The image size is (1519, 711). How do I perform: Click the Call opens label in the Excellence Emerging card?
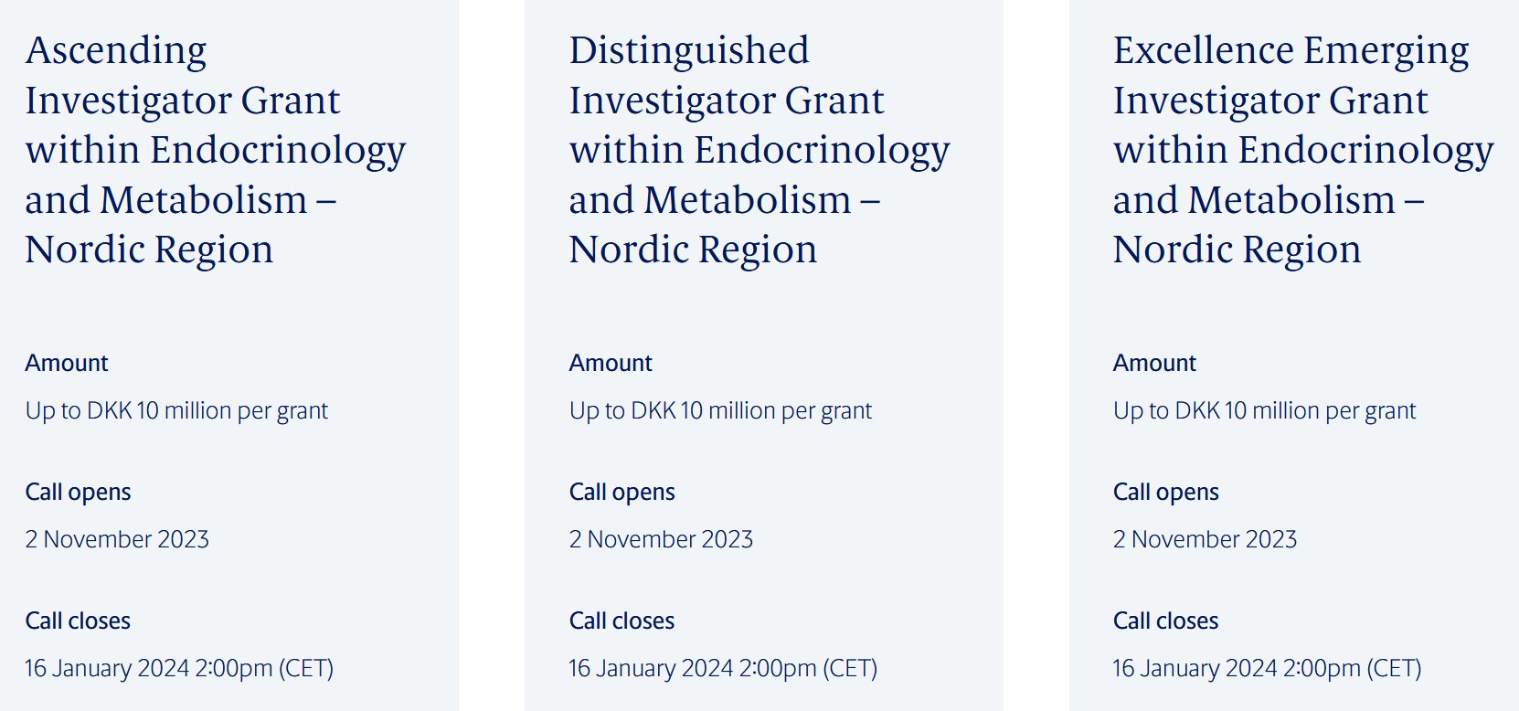(x=1165, y=492)
